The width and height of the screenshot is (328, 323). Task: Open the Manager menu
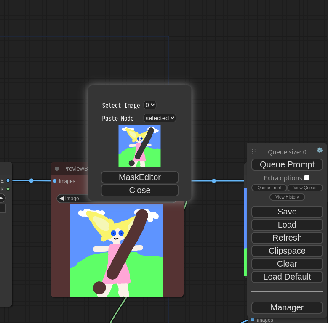(287, 307)
